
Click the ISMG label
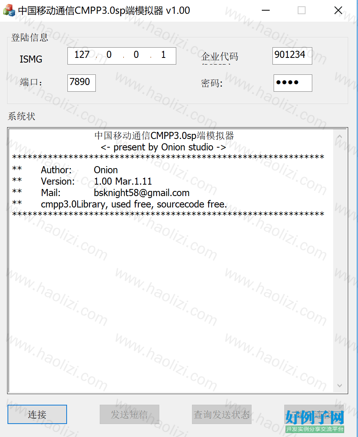point(31,59)
